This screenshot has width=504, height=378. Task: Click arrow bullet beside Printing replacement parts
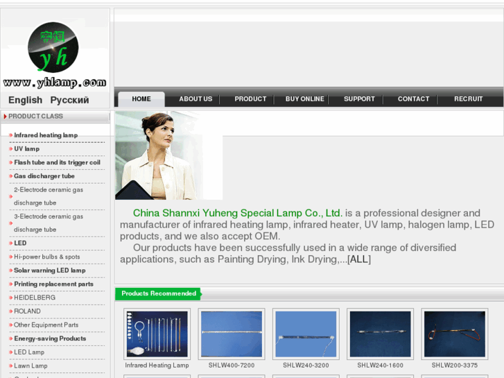[x=11, y=284]
